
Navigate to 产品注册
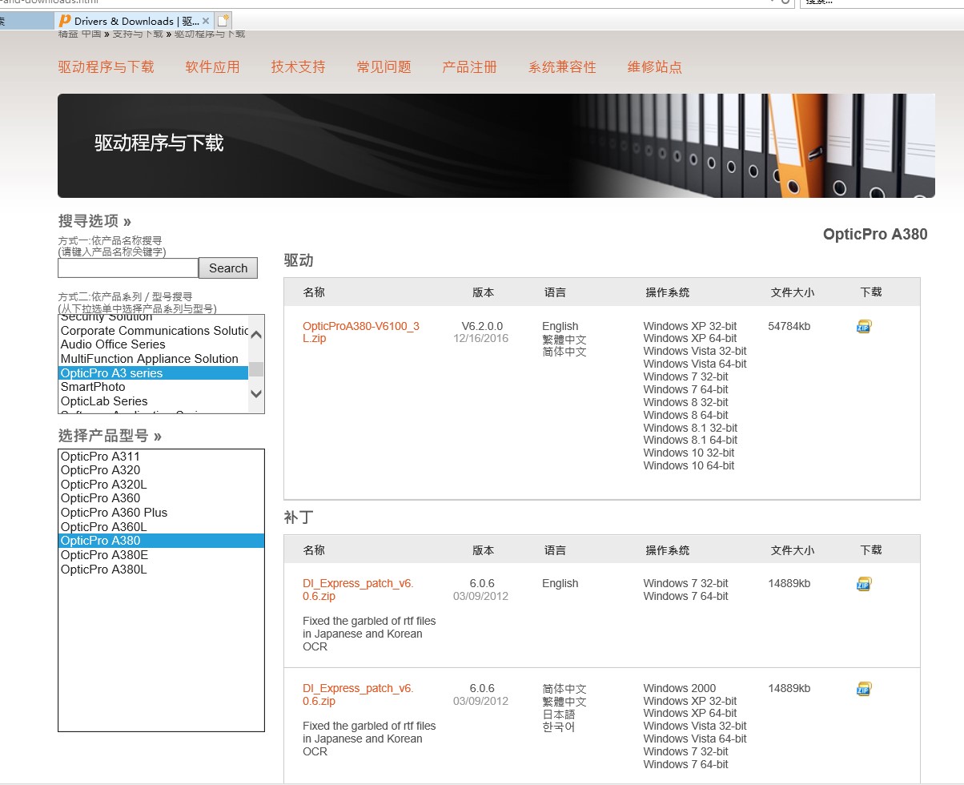tap(469, 67)
